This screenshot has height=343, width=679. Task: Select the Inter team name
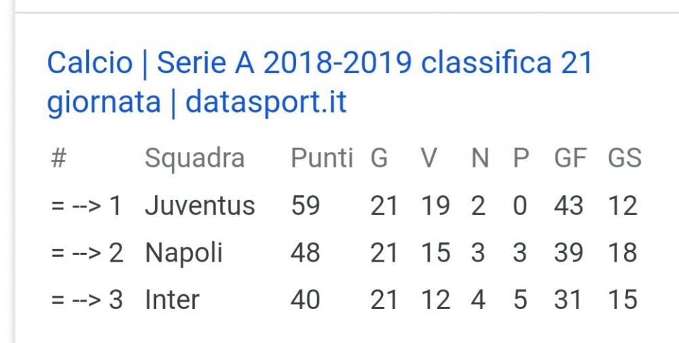click(172, 300)
